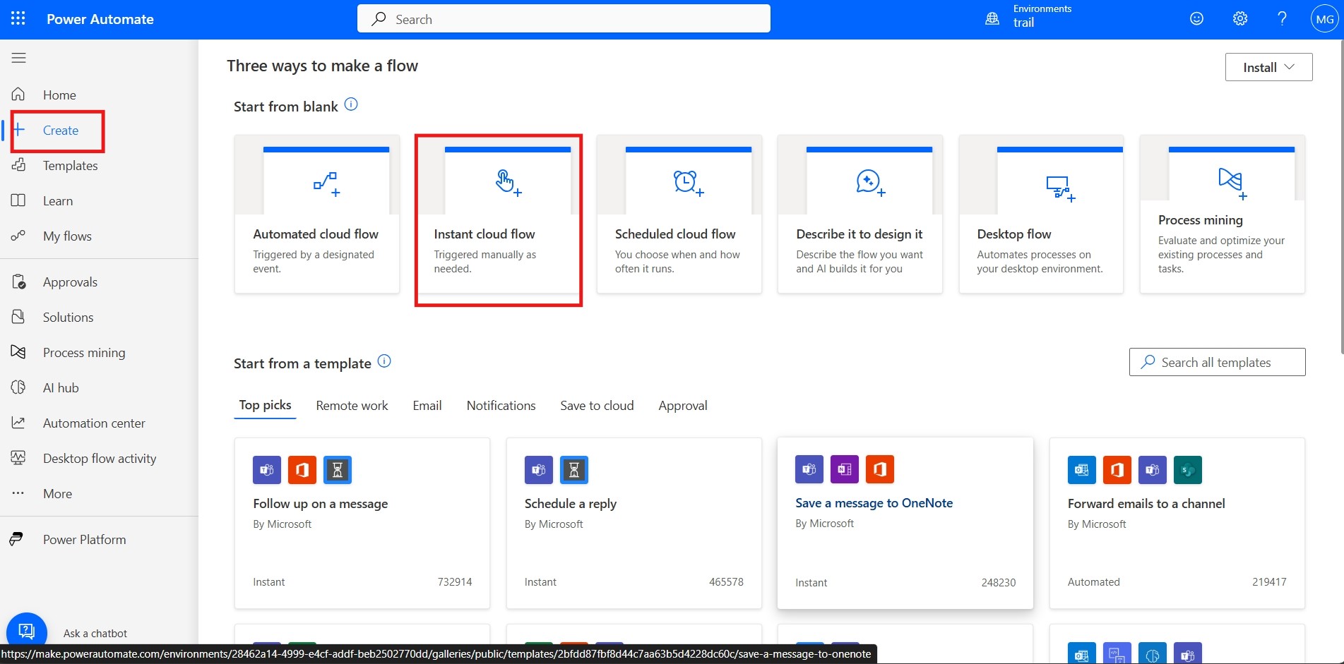Select the Scheduled cloud flow card

(679, 214)
